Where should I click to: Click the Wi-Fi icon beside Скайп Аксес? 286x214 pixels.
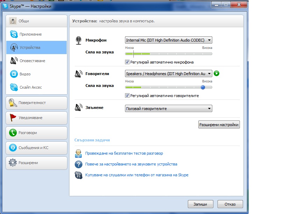pos(14,87)
